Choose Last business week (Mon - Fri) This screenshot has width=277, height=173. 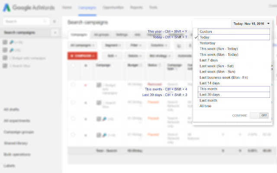point(224,77)
